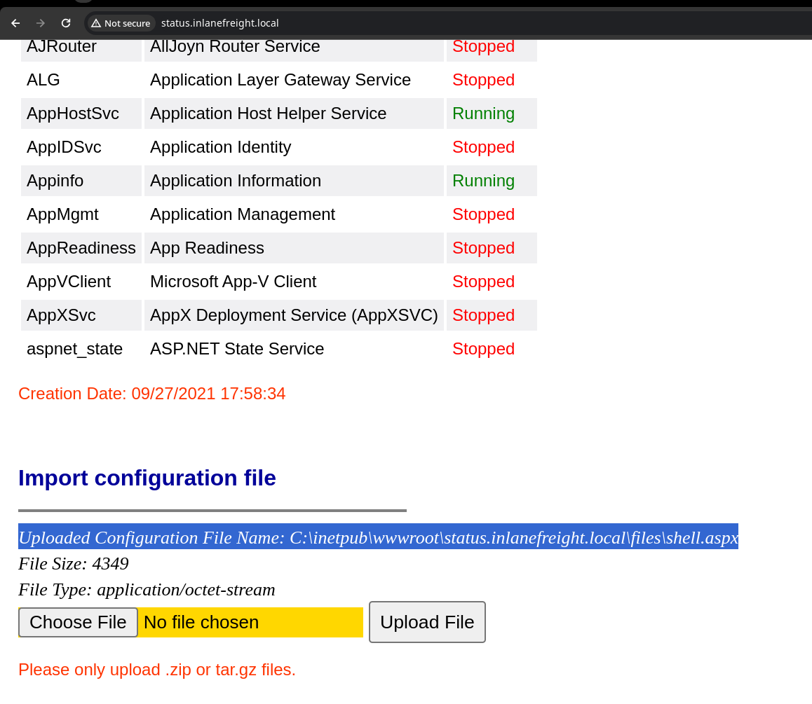Click the File Type application/octet-stream line
The height and width of the screenshot is (704, 812).
tap(147, 590)
